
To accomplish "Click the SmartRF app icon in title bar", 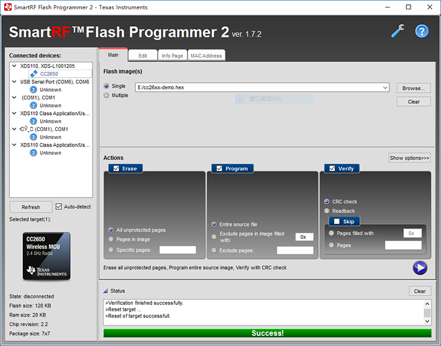I will [7, 7].
